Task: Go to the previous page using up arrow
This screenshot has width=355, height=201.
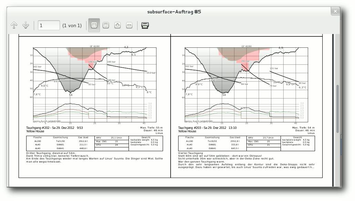Action: [x=14, y=25]
